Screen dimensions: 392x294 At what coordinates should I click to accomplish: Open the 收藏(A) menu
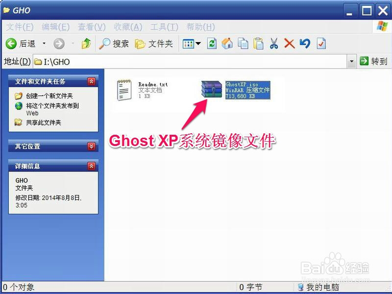[128, 27]
